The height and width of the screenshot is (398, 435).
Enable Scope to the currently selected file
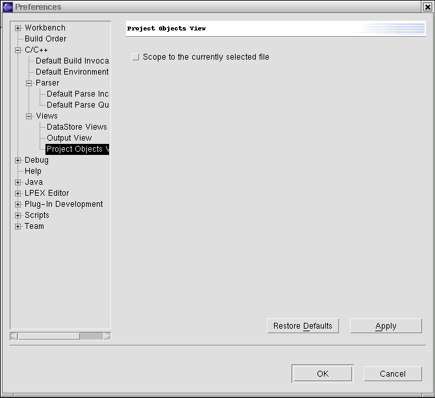[135, 57]
